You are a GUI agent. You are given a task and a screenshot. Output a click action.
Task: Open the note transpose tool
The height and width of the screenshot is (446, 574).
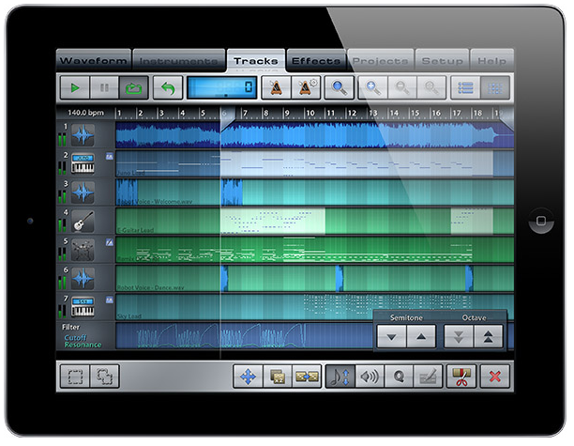[x=340, y=377]
